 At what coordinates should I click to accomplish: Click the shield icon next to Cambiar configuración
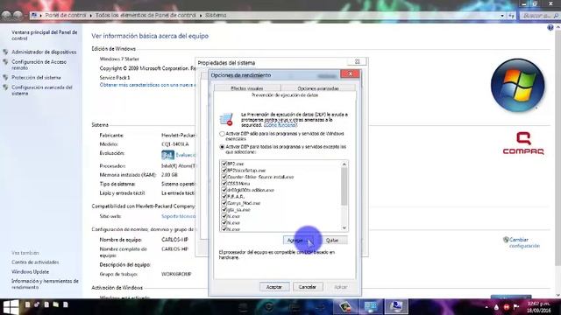coord(506,240)
